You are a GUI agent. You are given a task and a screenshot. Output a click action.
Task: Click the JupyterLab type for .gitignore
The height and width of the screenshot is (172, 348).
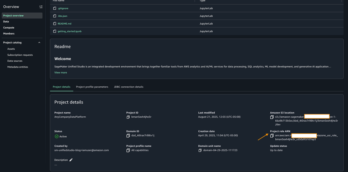pos(206,8)
